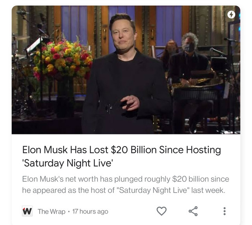This screenshot has width=252, height=225.
Task: Open the three-dot more options menu
Action: coord(224,211)
